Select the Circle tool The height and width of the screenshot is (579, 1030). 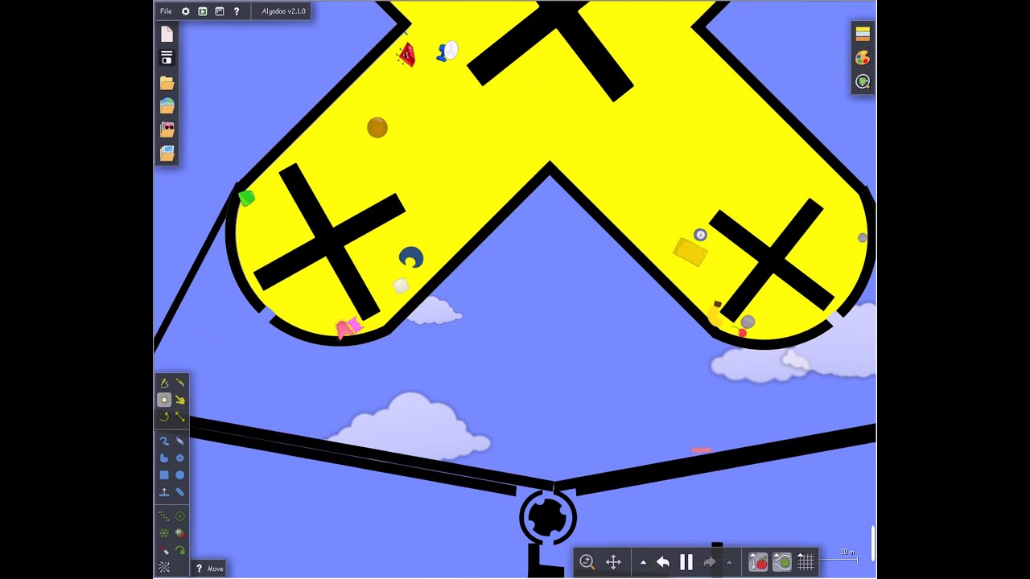coord(180,474)
